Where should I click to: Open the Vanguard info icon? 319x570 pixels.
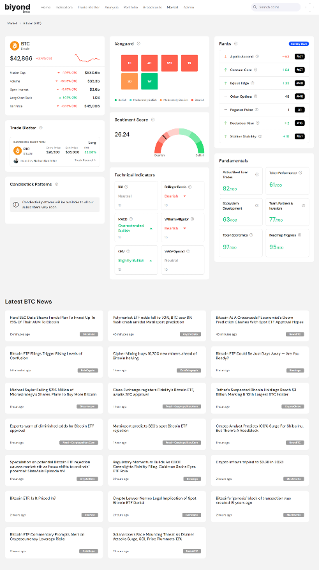pyautogui.click(x=138, y=43)
